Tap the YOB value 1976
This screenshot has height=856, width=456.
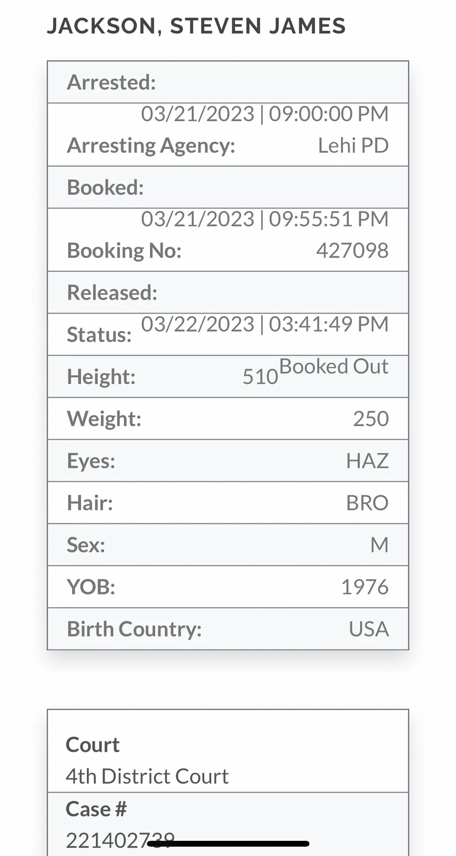click(365, 587)
